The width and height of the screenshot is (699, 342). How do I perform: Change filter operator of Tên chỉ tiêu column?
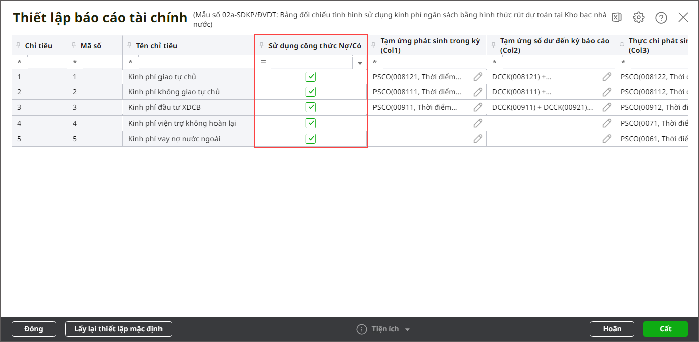coord(131,62)
